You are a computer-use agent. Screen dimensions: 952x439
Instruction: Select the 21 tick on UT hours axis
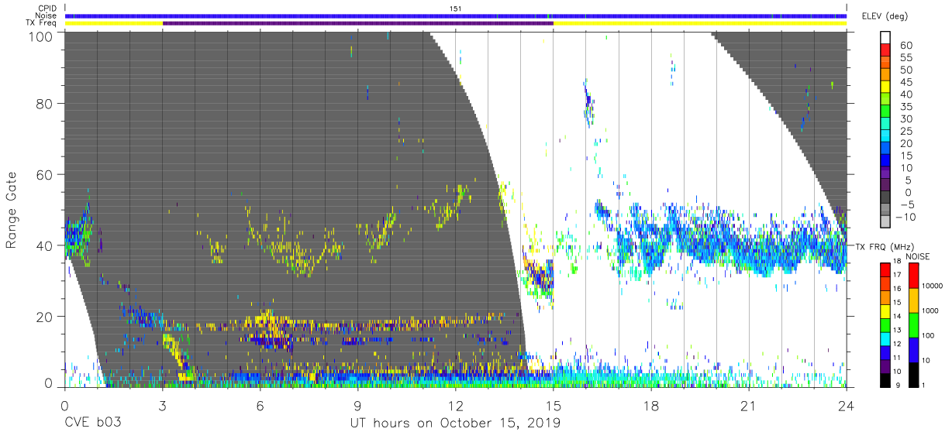[749, 405]
